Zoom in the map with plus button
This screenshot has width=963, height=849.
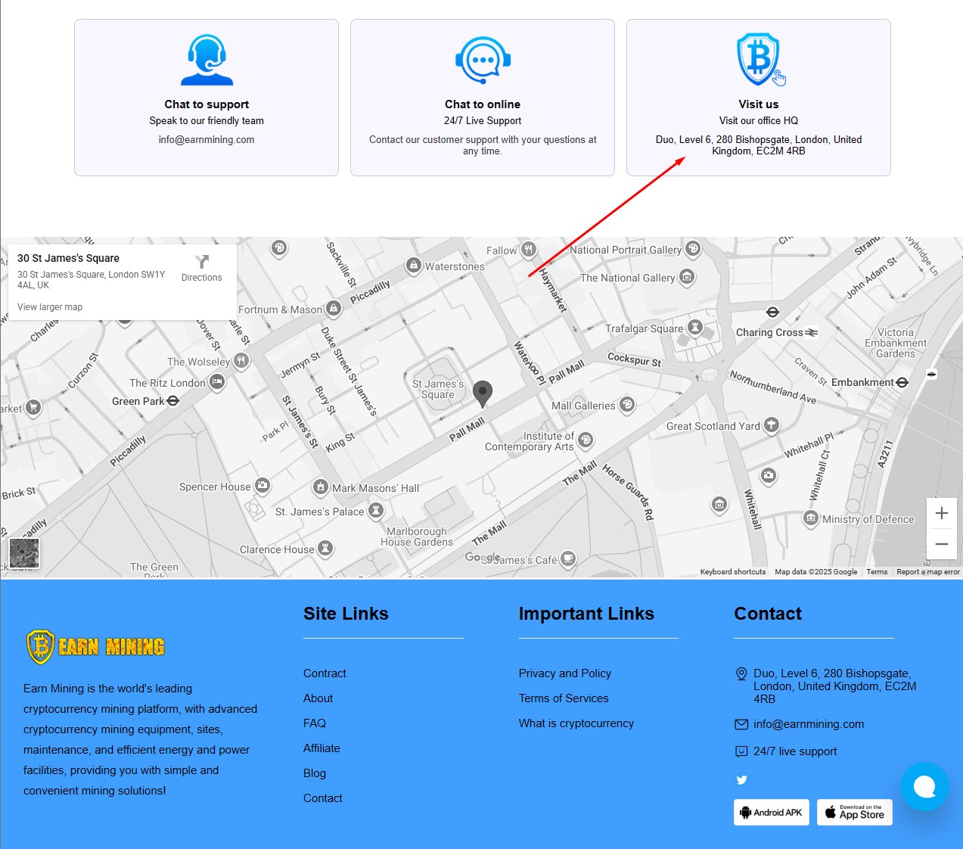[x=941, y=513]
